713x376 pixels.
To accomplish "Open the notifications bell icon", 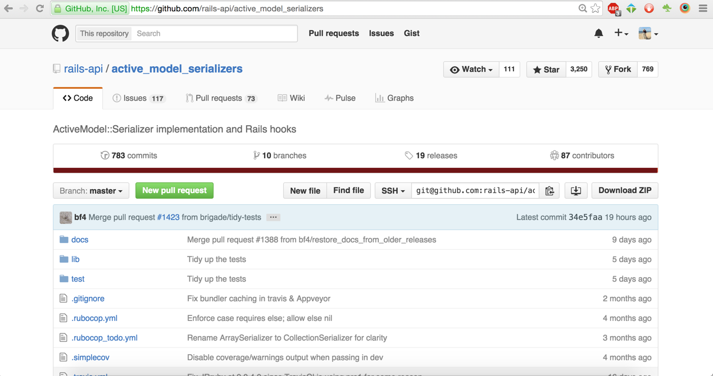I will (x=598, y=34).
